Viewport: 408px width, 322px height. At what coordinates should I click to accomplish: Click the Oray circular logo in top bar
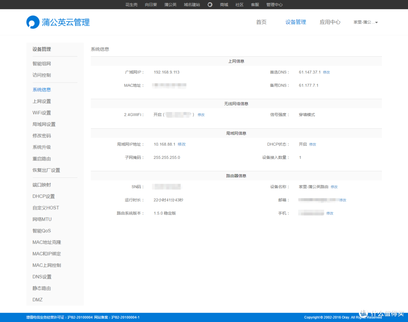click(210, 5)
